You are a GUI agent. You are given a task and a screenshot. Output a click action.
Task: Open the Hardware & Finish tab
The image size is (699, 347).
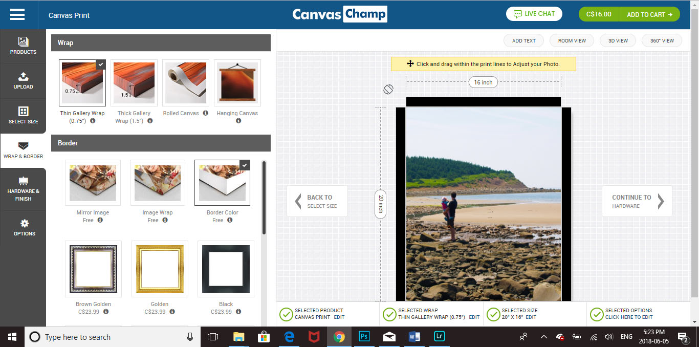[x=23, y=189]
